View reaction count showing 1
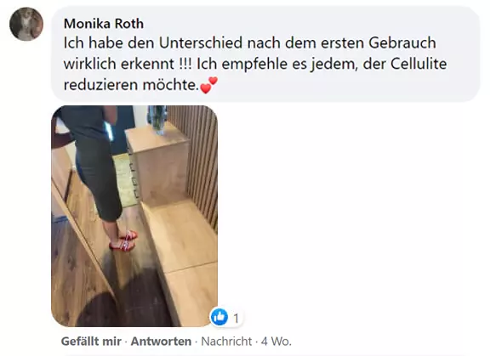This screenshot has height=356, width=490. pyautogui.click(x=236, y=319)
